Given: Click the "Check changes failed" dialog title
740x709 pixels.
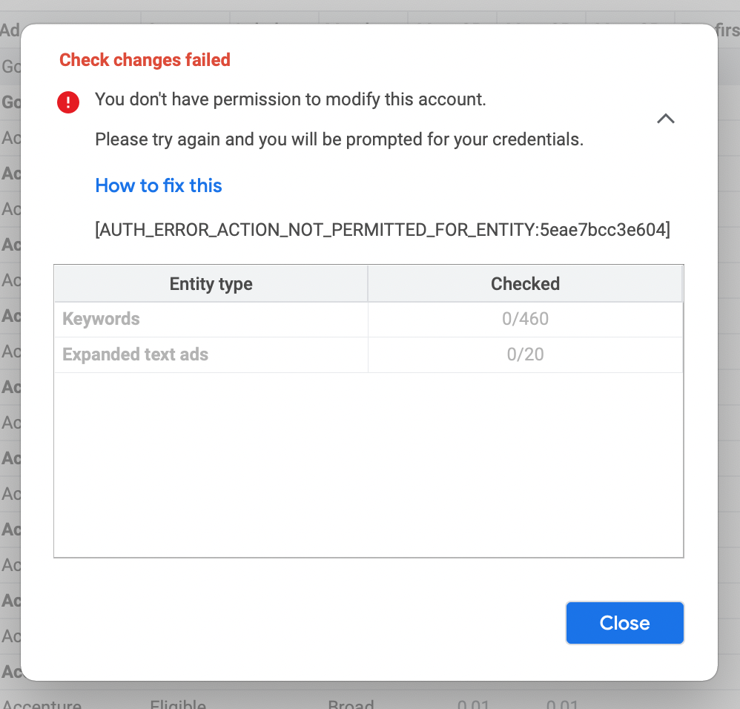Looking at the screenshot, I should [x=145, y=60].
